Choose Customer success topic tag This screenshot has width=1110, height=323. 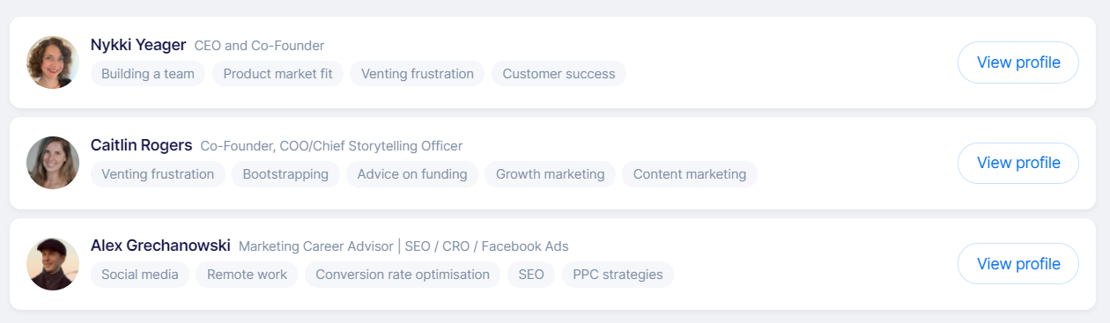(x=559, y=74)
